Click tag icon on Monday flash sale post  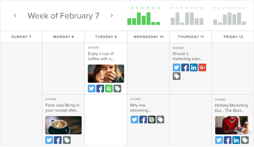(x=67, y=140)
